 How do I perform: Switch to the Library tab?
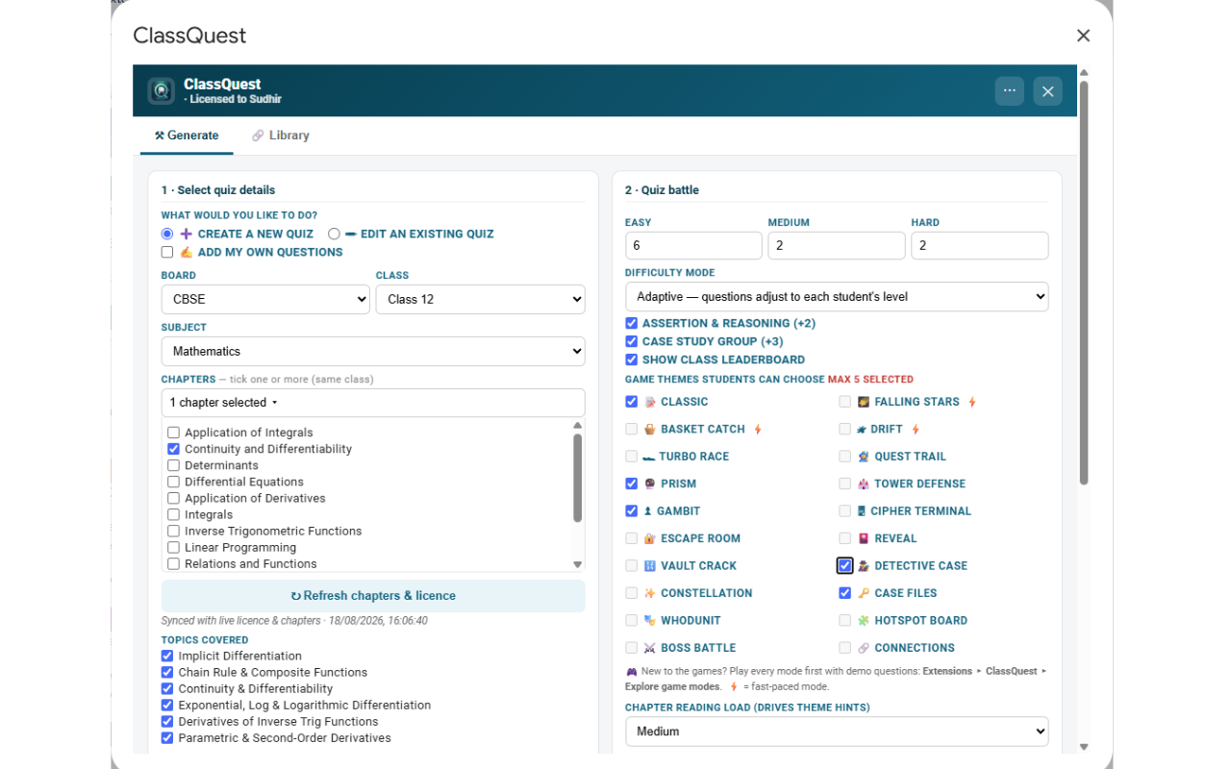point(281,136)
